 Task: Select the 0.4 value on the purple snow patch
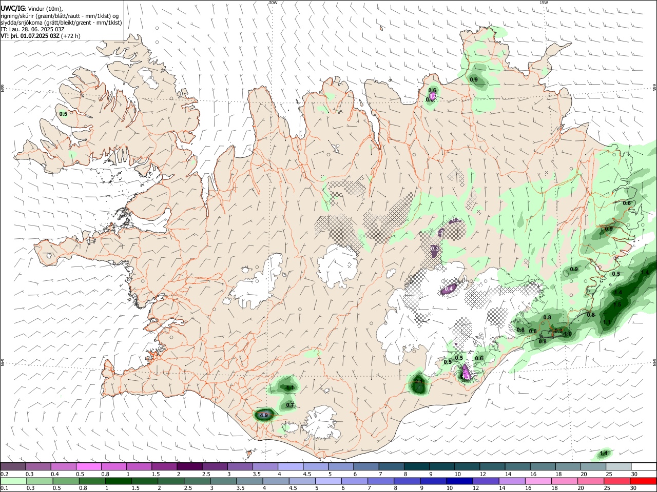(449, 289)
